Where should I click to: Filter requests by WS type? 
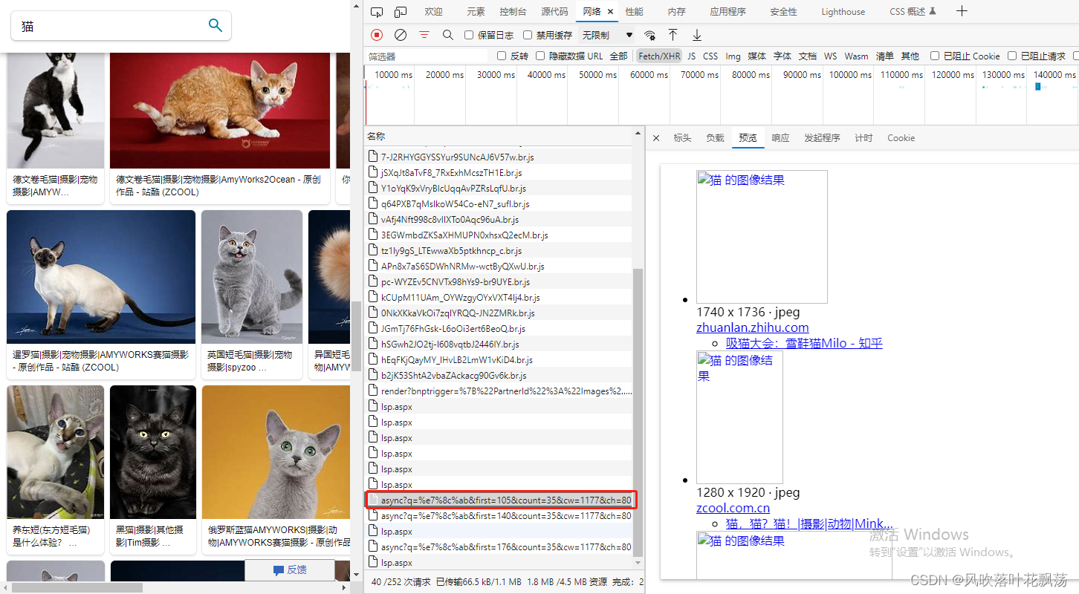click(830, 56)
